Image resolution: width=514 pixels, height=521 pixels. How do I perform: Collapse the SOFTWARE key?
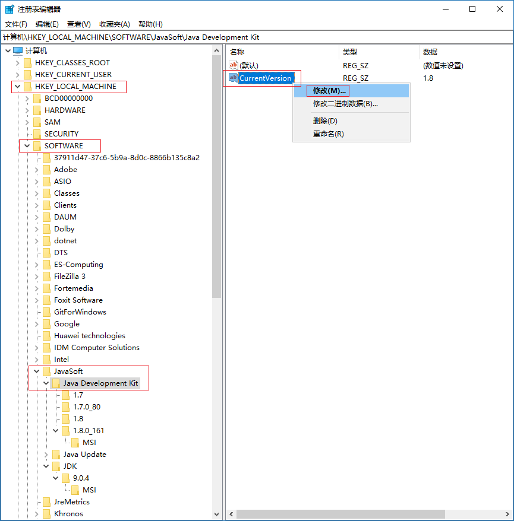click(x=27, y=146)
